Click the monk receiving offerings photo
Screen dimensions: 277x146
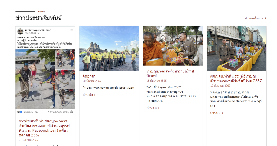173,46
